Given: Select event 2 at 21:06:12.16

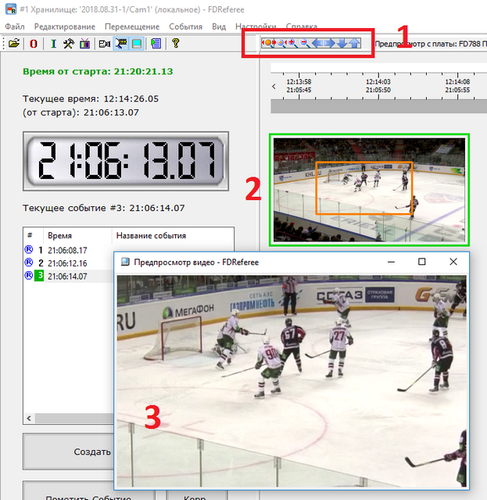Looking at the screenshot, I should (x=67, y=263).
